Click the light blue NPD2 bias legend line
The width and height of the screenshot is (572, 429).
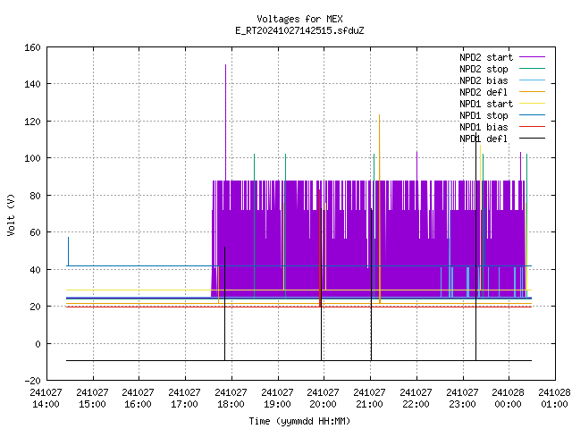tap(532, 80)
